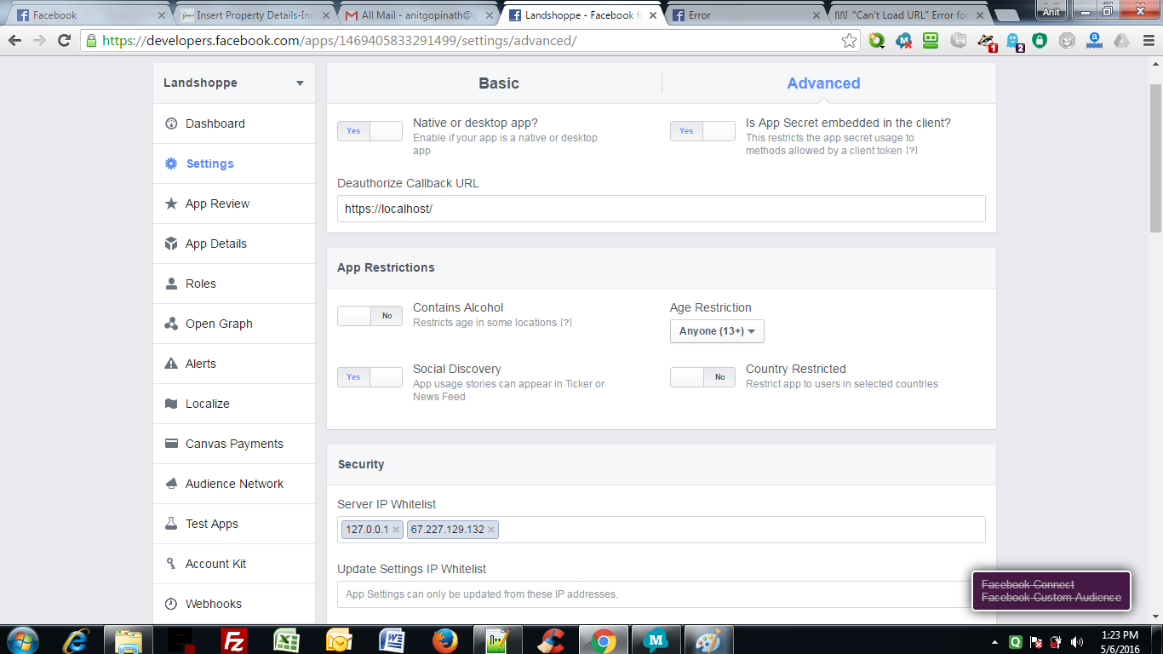Viewport: 1163px width, 654px height.
Task: Click Update Settings IP Whitelist field
Action: pyautogui.click(x=662, y=594)
